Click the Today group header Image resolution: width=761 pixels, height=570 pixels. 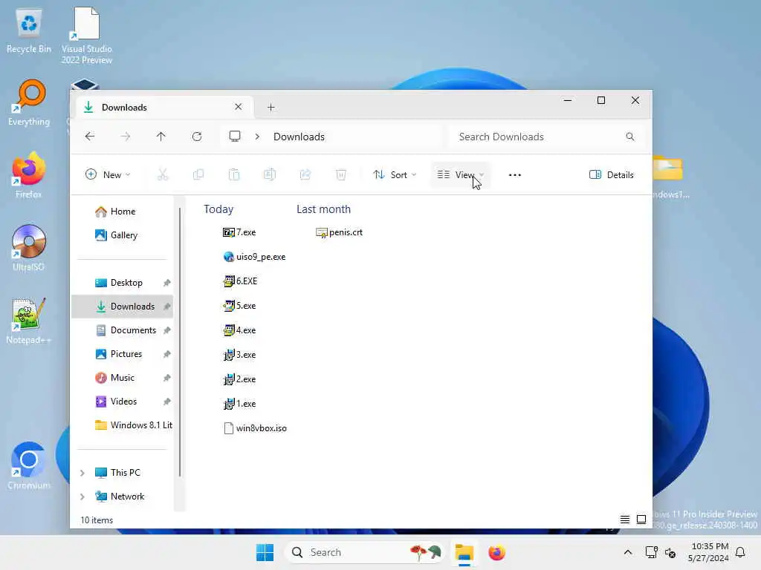(x=218, y=209)
